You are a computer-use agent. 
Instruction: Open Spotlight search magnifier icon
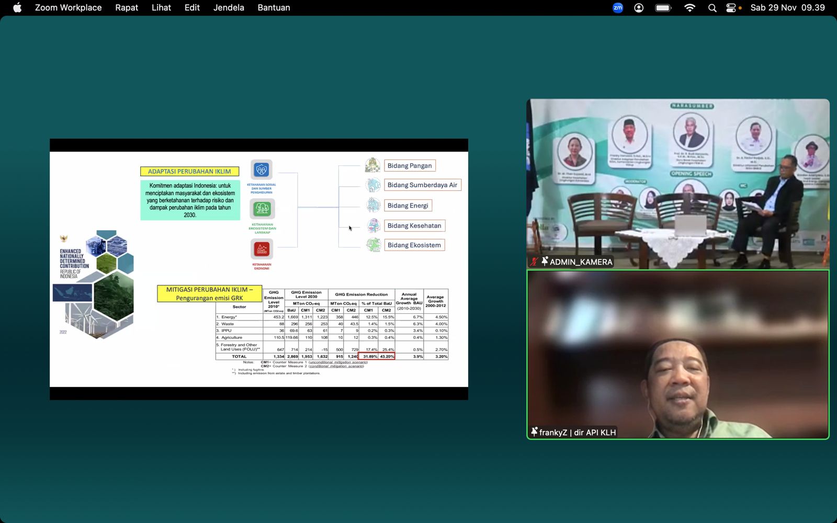712,8
